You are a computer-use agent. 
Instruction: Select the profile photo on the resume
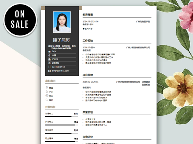pyautogui.click(x=62, y=22)
